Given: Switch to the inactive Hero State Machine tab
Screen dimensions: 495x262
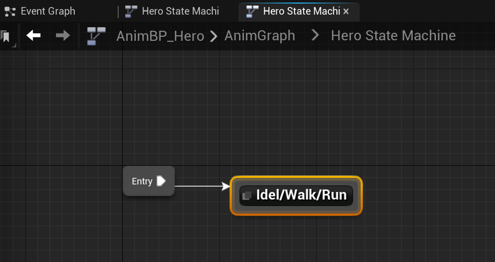Looking at the screenshot, I should (x=180, y=11).
